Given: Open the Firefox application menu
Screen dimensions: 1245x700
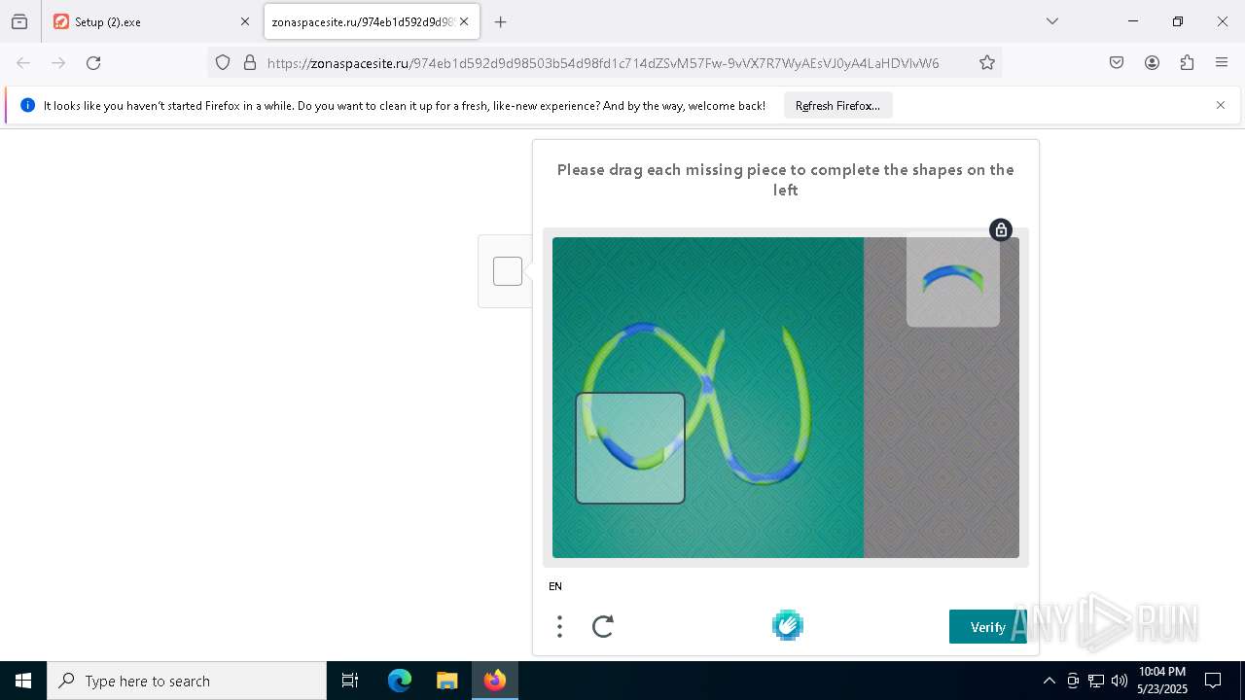Looking at the screenshot, I should (1222, 63).
